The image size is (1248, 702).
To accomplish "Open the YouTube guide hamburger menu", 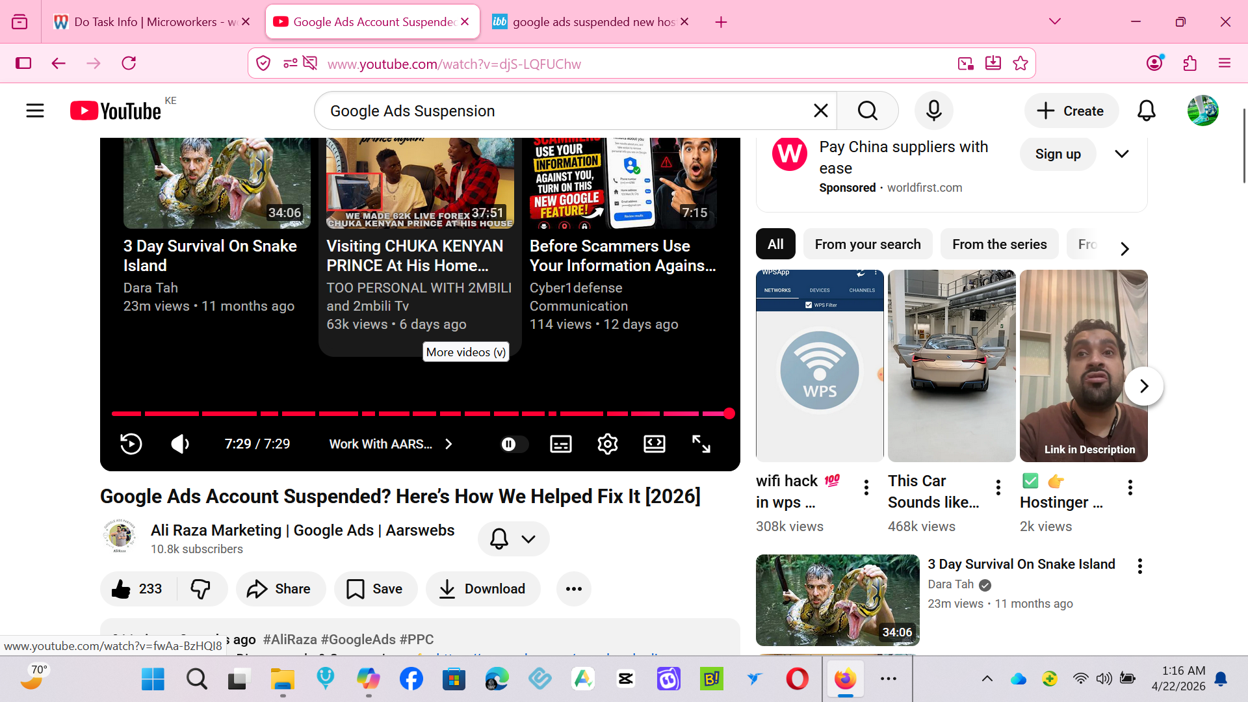I will 35,111.
